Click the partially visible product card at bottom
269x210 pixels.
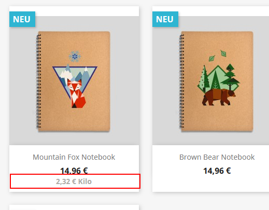pos(74,207)
